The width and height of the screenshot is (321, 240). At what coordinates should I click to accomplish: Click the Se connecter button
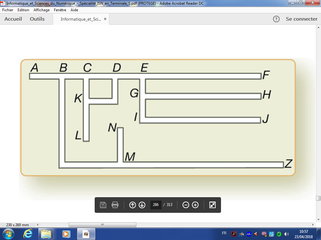[x=302, y=19]
